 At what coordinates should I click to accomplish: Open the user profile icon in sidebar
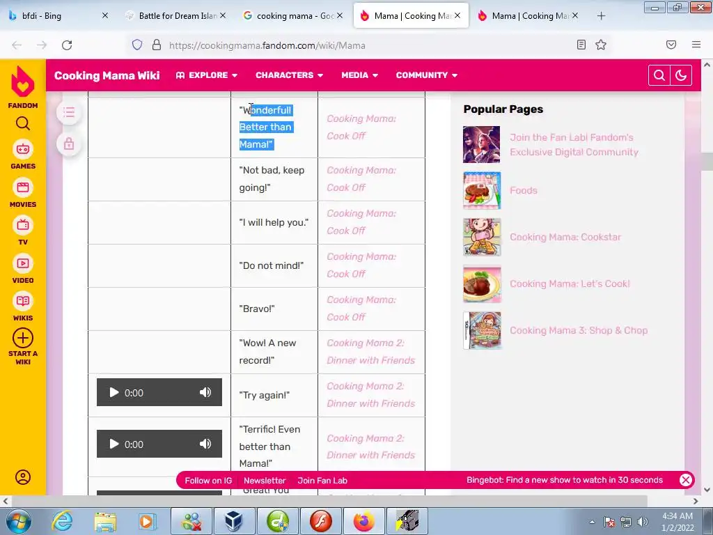[x=23, y=476]
